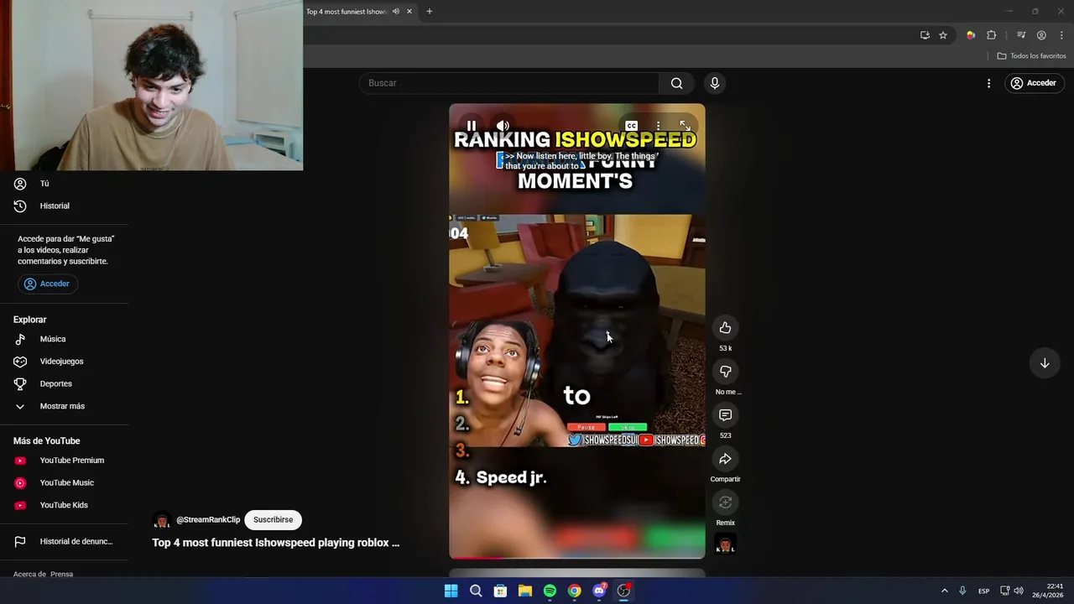This screenshot has height=604, width=1074.
Task: Open Spotify from the taskbar
Action: tap(550, 591)
